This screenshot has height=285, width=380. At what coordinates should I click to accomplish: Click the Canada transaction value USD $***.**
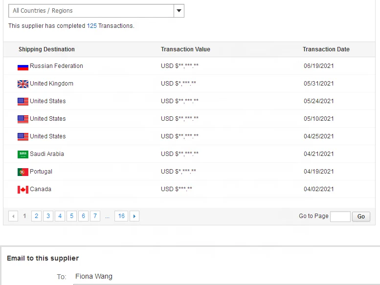(177, 189)
